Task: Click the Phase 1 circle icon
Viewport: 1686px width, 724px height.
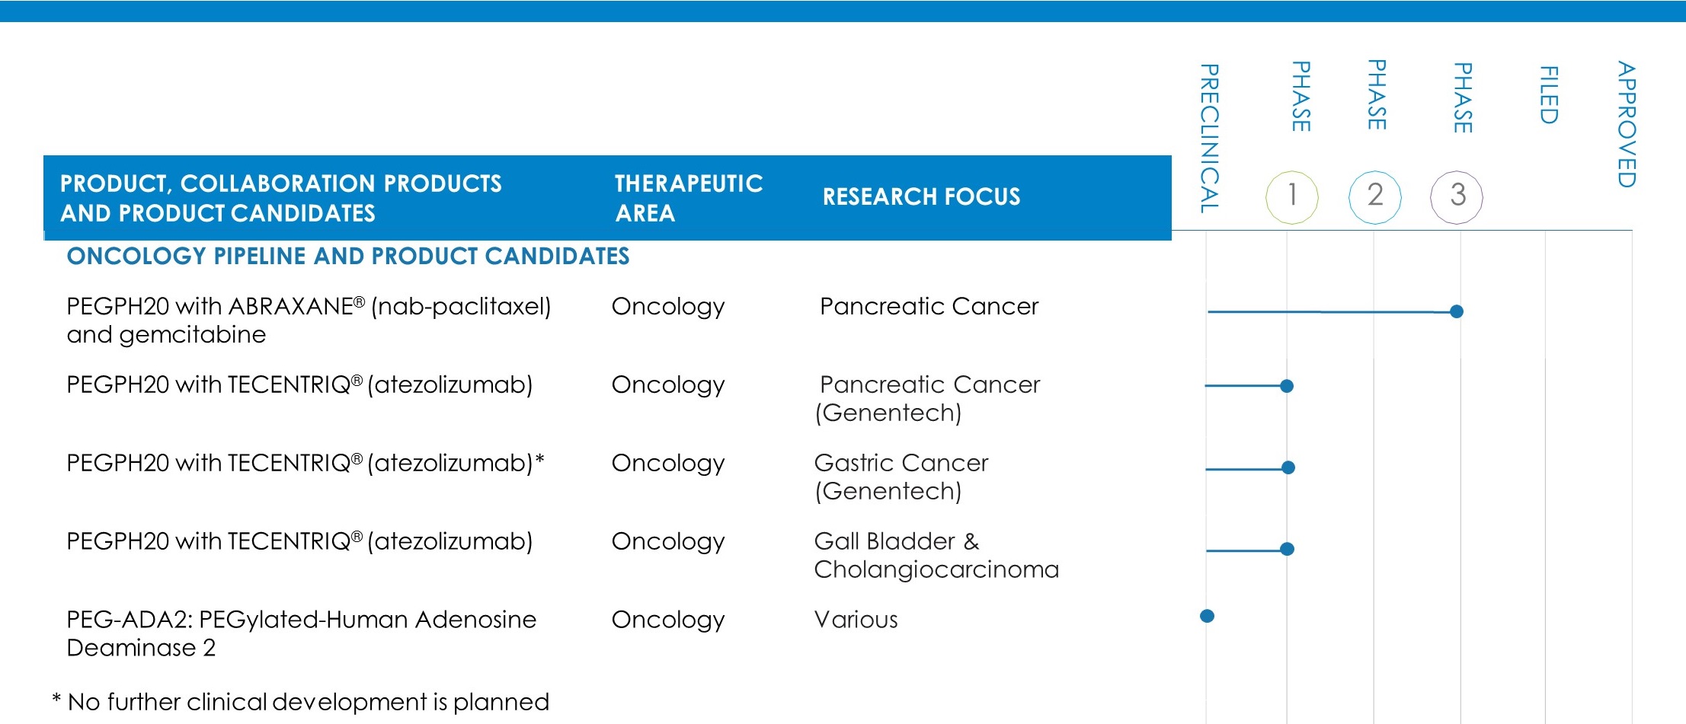Action: 1292,197
